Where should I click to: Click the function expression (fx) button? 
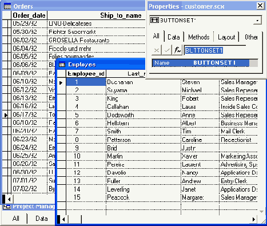(177, 50)
